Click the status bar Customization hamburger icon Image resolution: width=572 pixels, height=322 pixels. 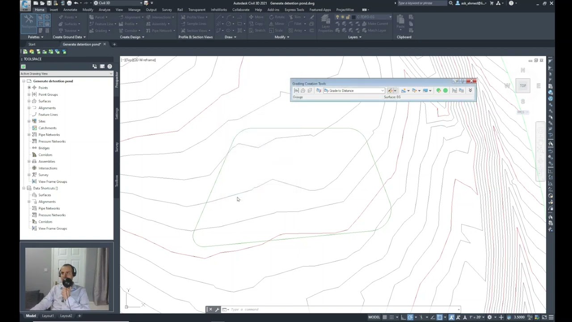[x=551, y=317]
